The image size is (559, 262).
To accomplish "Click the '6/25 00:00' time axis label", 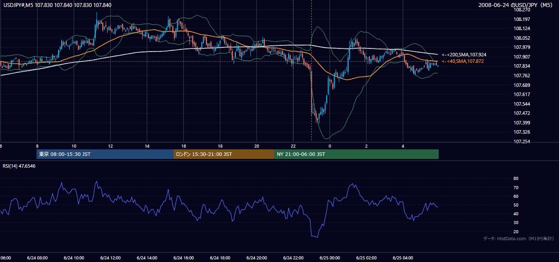I will 329,258.
